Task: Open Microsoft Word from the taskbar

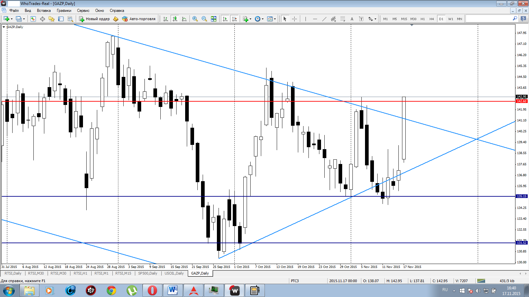Action: pos(173,290)
